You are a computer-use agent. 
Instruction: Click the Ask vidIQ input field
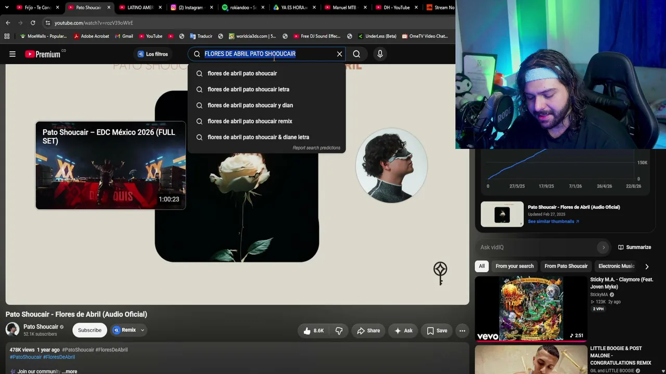tap(536, 247)
